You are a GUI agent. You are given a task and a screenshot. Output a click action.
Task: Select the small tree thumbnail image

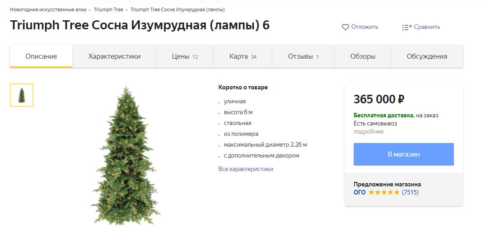(x=22, y=95)
